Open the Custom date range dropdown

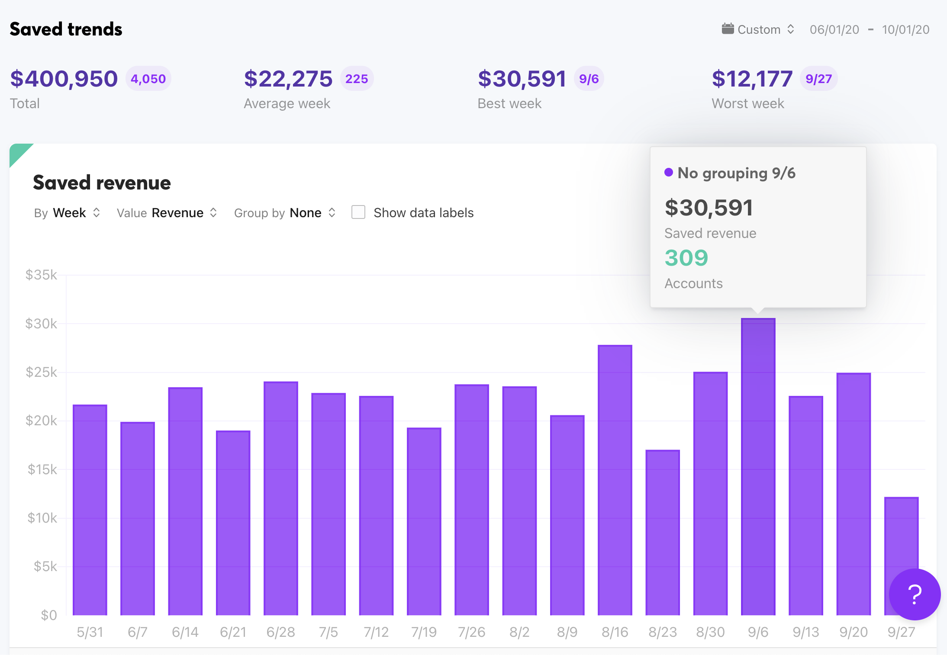coord(765,29)
